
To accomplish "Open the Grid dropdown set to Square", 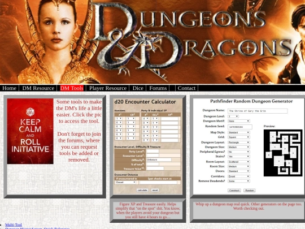I will tap(239, 137).
